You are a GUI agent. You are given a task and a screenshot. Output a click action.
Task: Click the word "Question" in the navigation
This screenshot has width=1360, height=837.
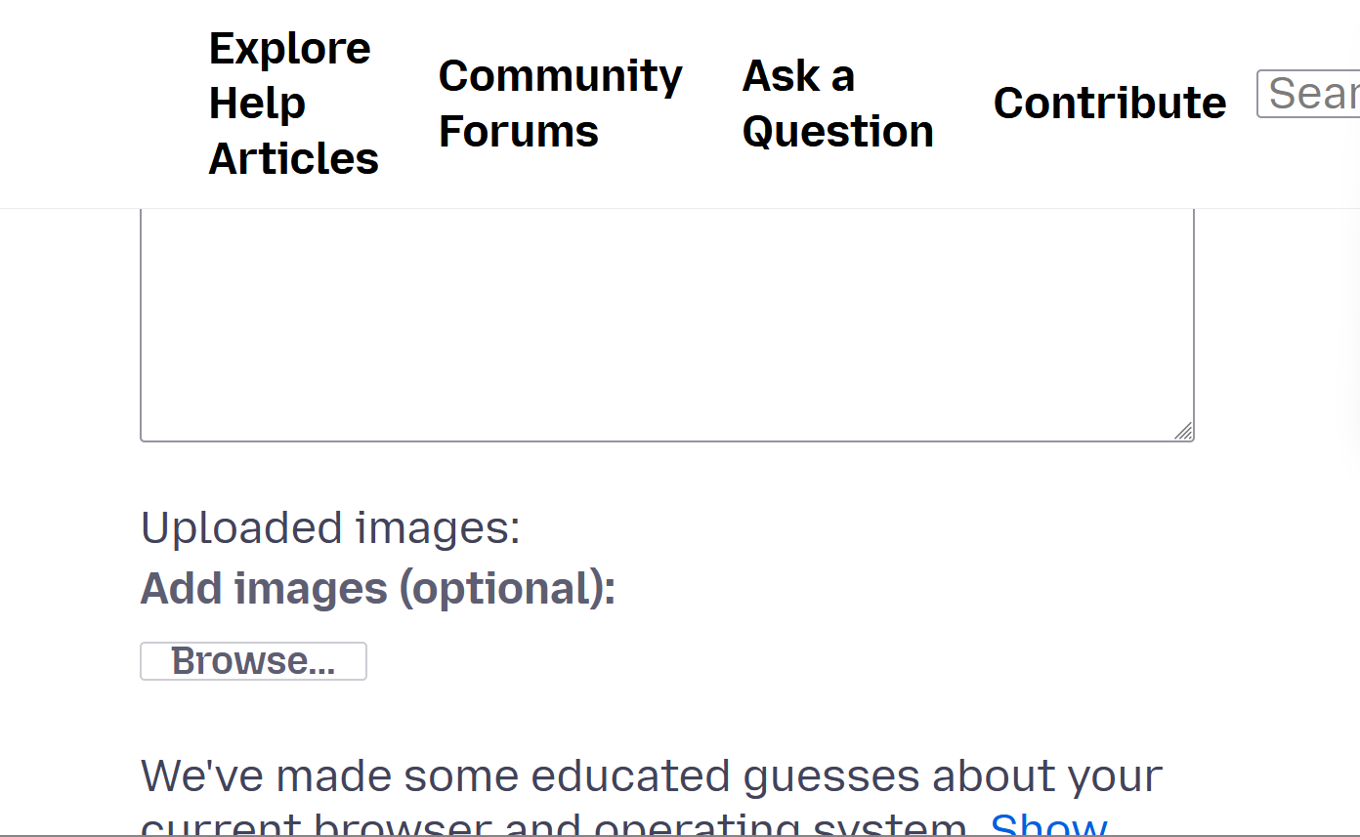tap(837, 132)
